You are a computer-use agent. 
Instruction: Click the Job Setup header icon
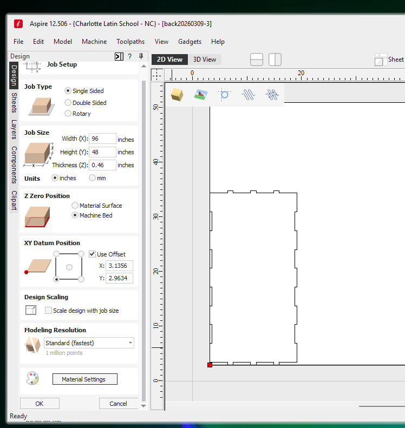point(32,67)
